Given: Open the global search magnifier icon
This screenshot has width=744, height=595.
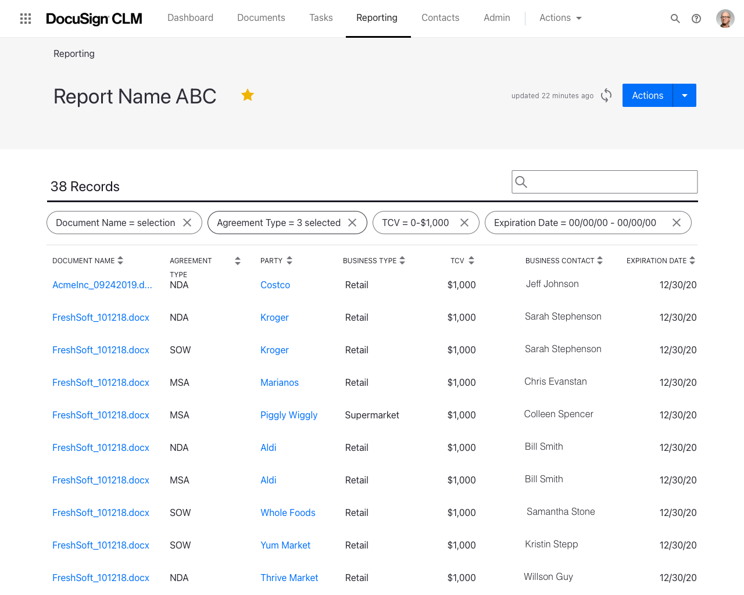Looking at the screenshot, I should pos(675,19).
